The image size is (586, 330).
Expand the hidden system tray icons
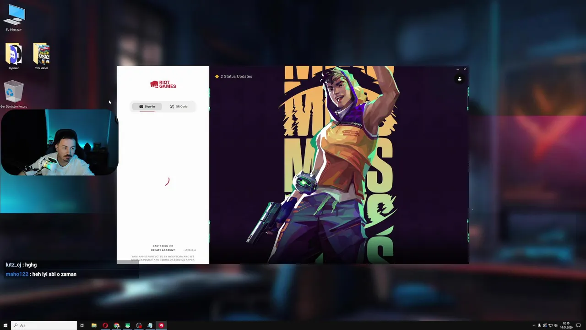[533, 325]
